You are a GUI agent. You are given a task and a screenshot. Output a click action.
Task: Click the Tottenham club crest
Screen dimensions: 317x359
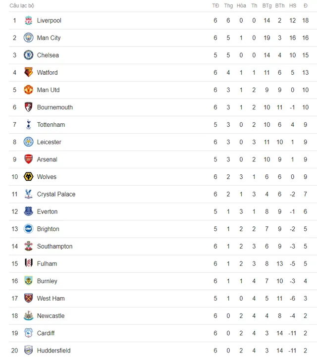coord(28,125)
